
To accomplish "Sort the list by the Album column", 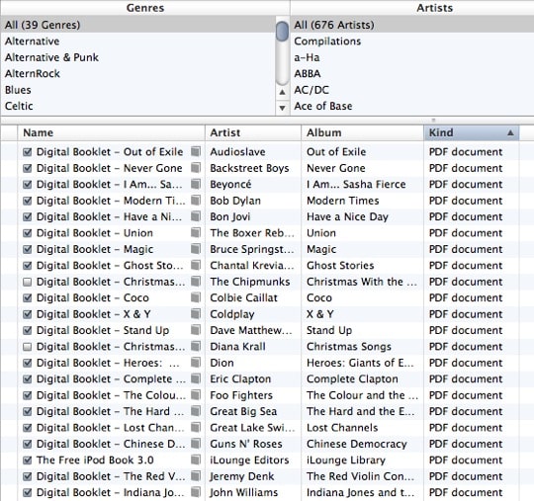I will [x=362, y=132].
